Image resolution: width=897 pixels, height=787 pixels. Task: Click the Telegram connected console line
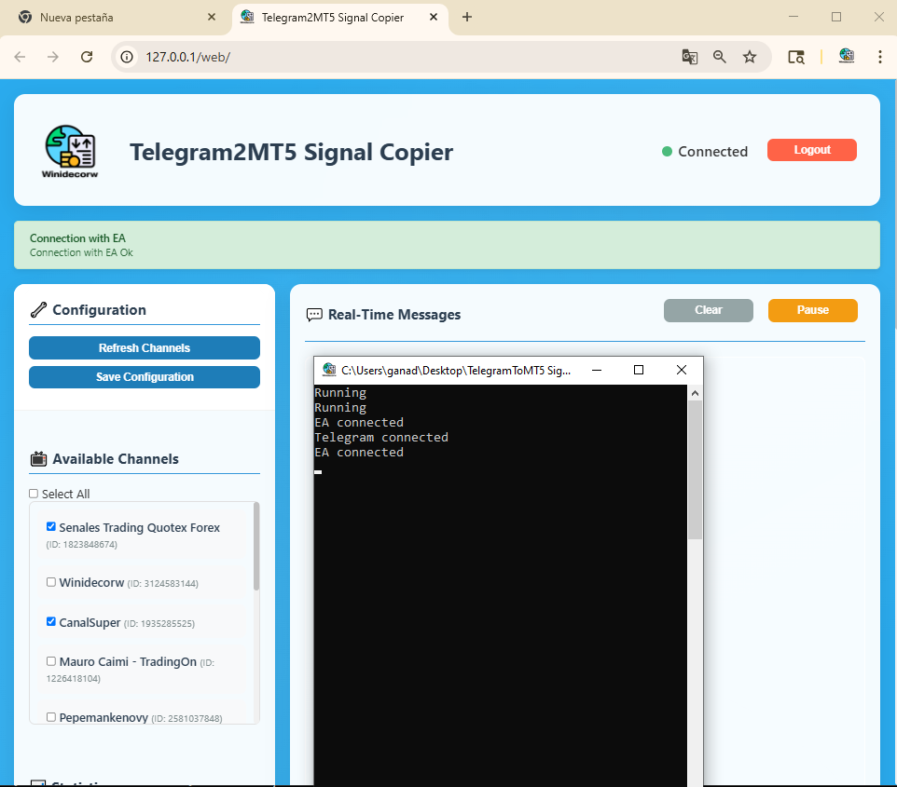point(381,437)
